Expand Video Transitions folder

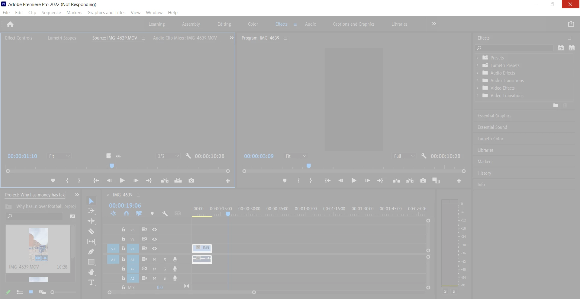[x=477, y=95]
